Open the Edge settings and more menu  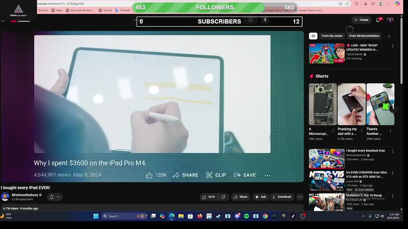tap(388, 4)
